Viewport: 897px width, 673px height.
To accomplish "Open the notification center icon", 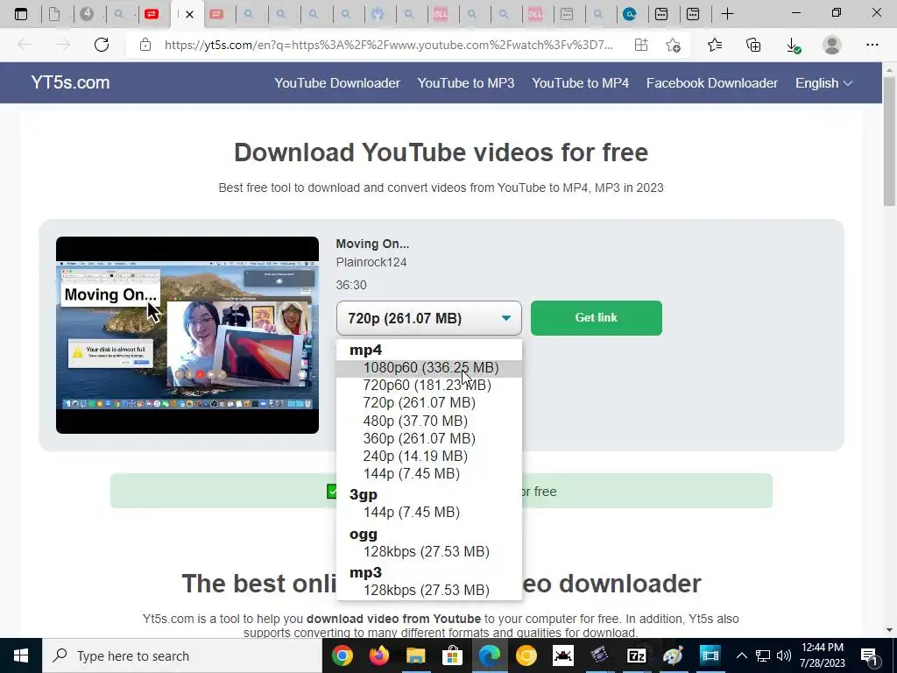I will pos(869,656).
